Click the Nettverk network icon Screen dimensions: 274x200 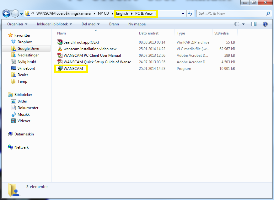click(x=10, y=147)
